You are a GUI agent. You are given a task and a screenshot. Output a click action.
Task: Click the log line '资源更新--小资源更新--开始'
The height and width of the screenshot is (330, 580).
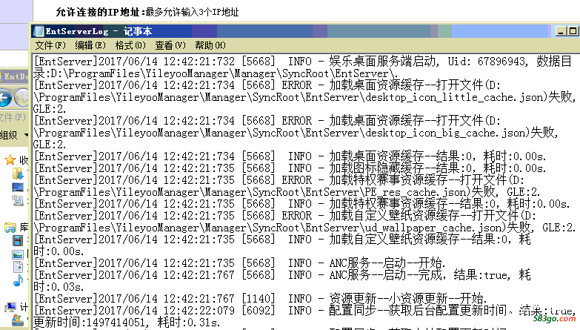[x=261, y=299]
